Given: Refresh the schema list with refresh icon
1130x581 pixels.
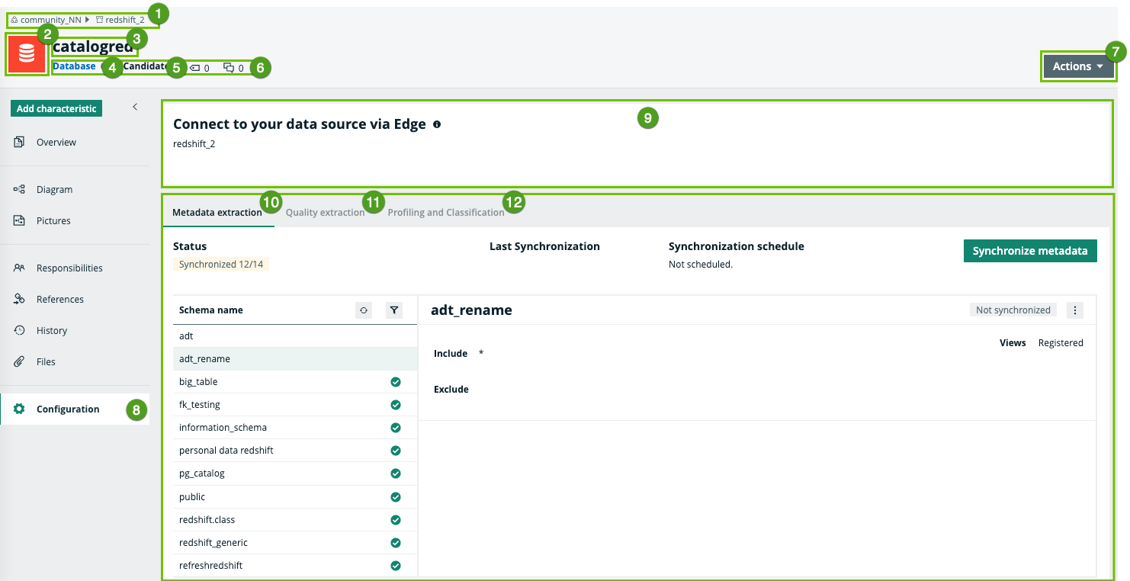Looking at the screenshot, I should 364,310.
